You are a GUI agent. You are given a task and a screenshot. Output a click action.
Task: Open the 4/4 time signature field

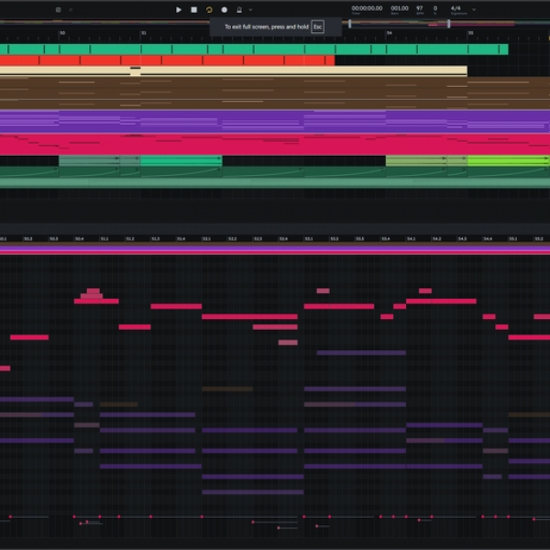[456, 8]
